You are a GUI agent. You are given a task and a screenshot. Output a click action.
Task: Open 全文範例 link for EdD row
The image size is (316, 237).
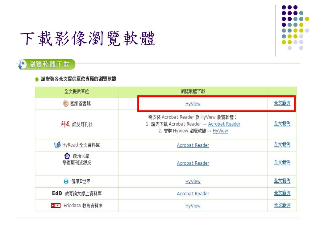(282, 193)
